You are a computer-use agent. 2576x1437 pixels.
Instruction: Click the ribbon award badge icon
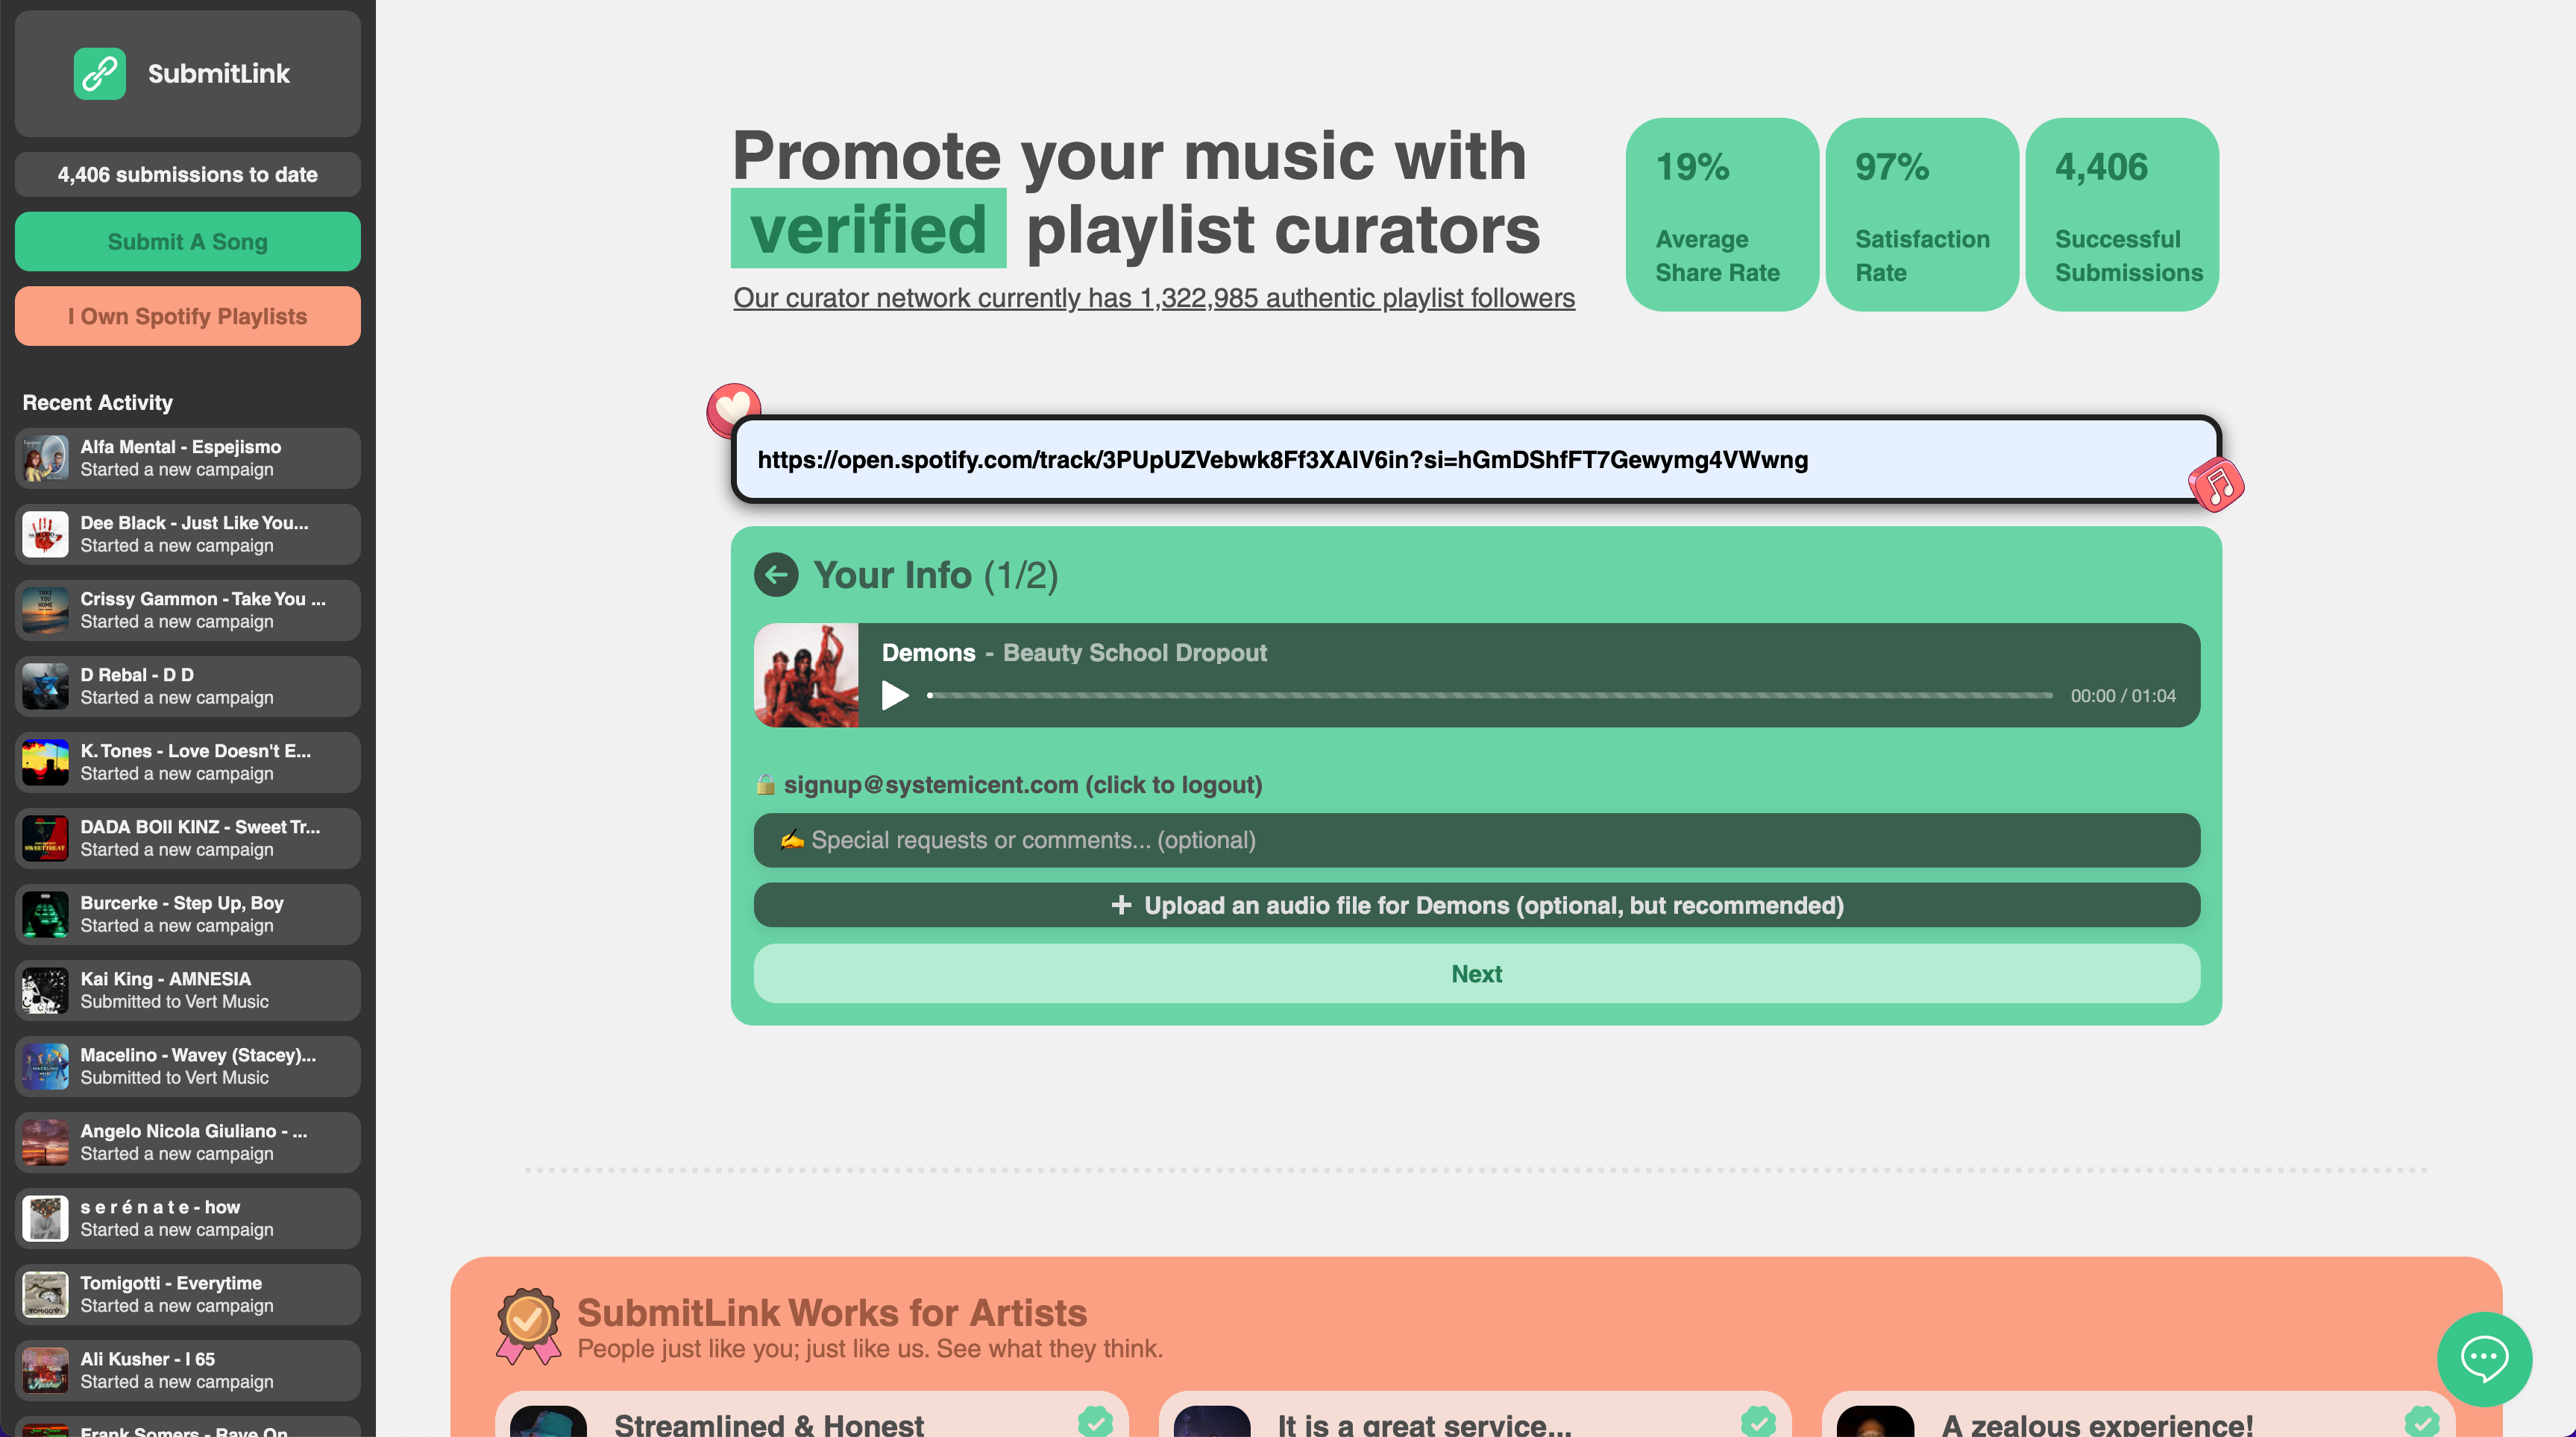pyautogui.click(x=528, y=1325)
